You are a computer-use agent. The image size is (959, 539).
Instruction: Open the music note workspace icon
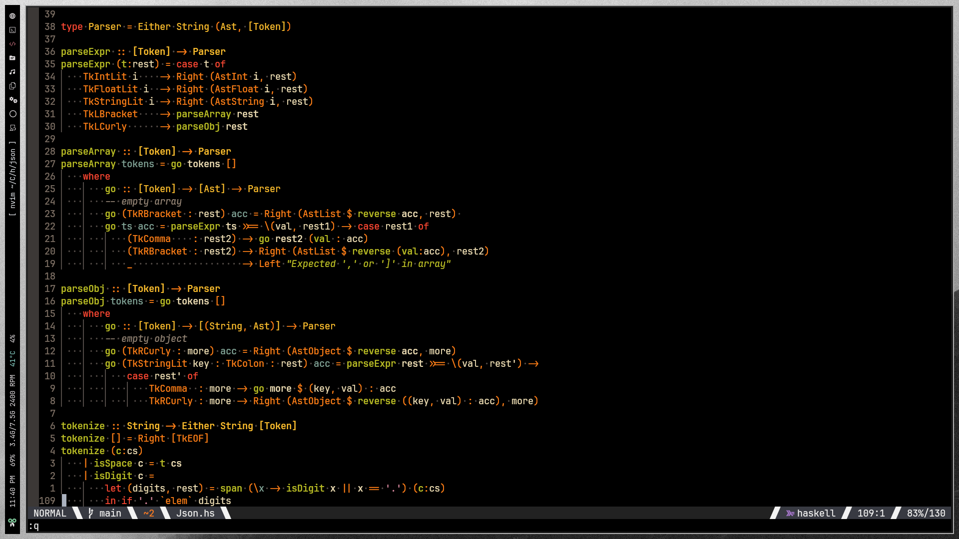(12, 72)
